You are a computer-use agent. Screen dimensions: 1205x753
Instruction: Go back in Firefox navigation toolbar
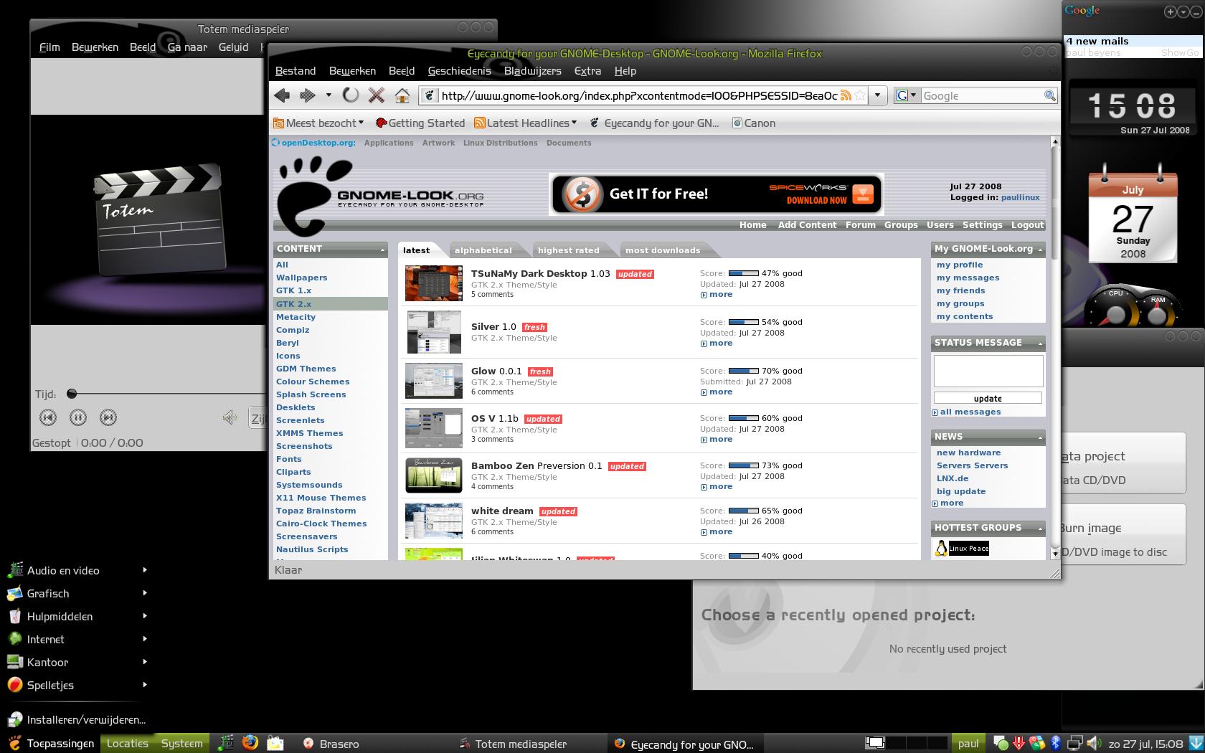283,95
